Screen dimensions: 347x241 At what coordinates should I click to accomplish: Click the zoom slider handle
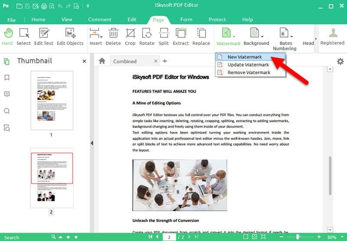click(x=298, y=237)
